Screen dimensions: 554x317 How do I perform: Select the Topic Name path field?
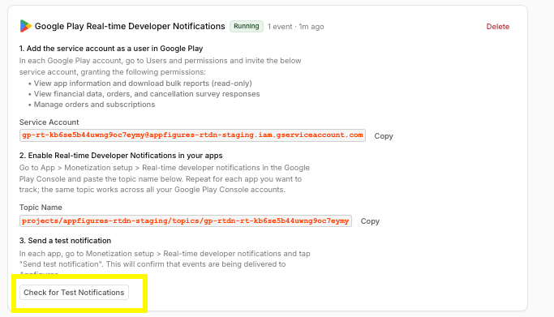pyautogui.click(x=186, y=221)
